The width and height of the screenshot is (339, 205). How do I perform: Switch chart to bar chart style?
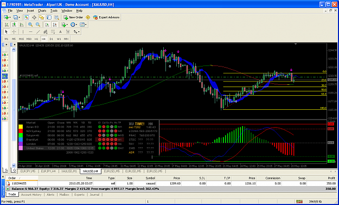(x=7, y=24)
